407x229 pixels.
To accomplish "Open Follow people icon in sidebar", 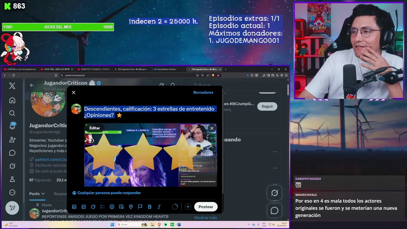I will click(x=12, y=140).
